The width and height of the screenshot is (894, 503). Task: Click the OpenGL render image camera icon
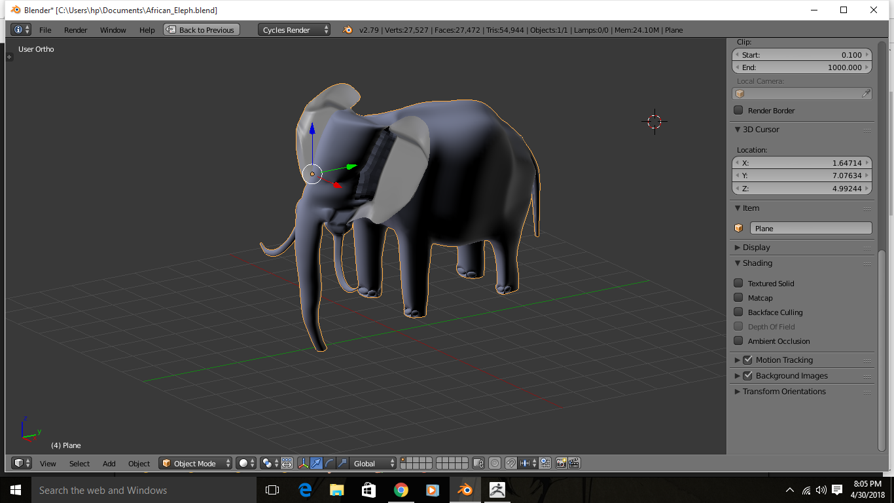pyautogui.click(x=561, y=463)
